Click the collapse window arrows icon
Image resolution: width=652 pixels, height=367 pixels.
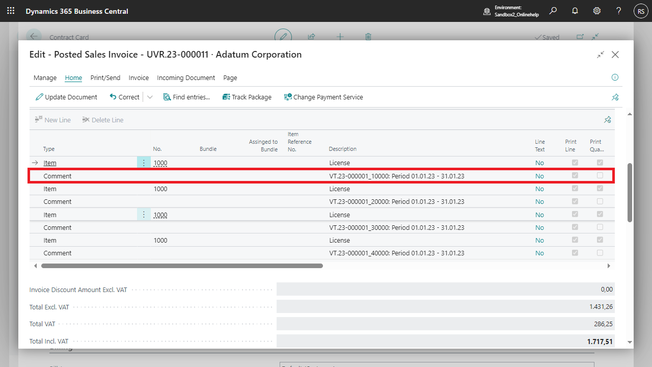601,55
